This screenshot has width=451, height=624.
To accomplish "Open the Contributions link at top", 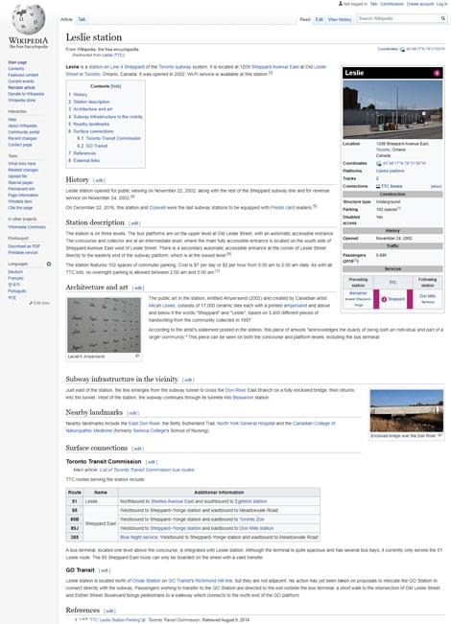I will (x=392, y=4).
